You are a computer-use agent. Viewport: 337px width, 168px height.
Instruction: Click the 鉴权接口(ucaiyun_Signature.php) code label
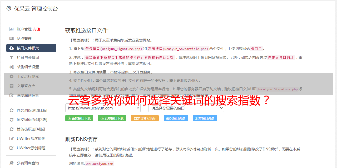pos(114,49)
